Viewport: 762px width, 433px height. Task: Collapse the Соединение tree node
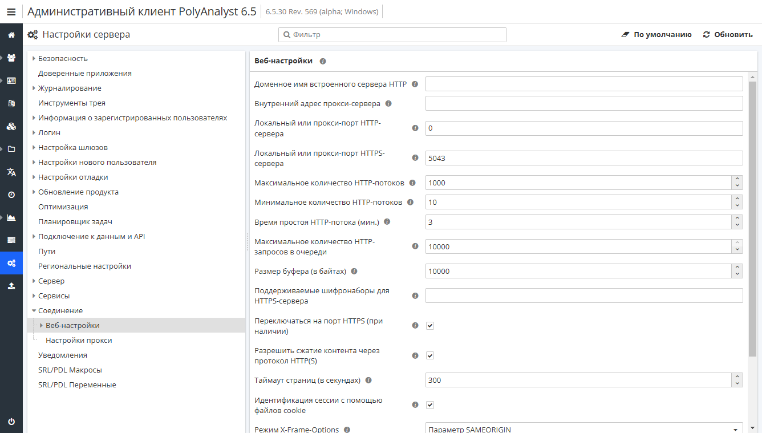pyautogui.click(x=34, y=311)
